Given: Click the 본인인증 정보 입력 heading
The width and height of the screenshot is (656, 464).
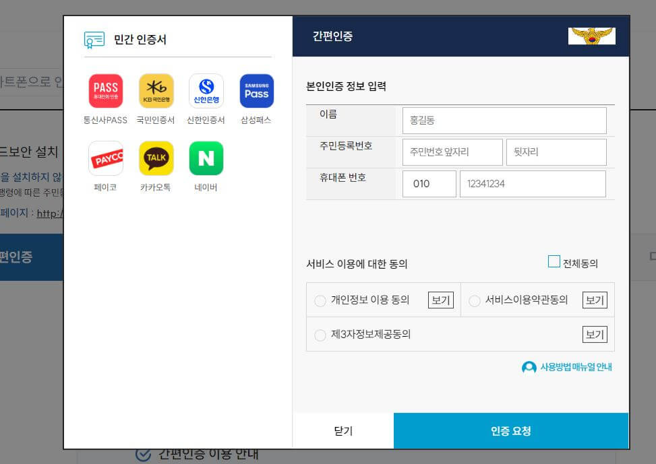Looking at the screenshot, I should [x=346, y=86].
